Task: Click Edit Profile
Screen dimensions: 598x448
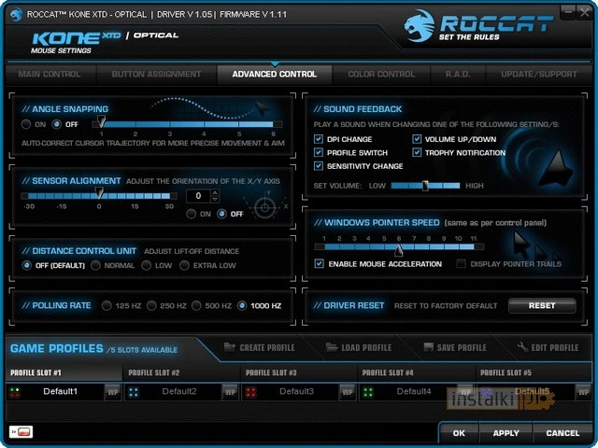Action: (x=548, y=347)
